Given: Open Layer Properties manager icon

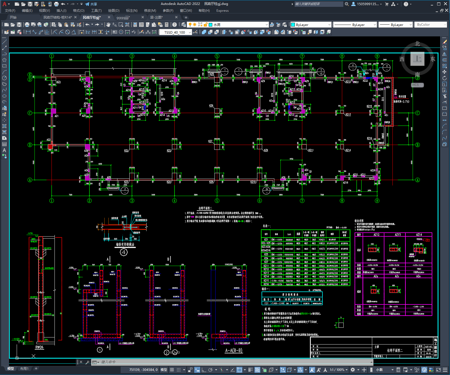Looking at the screenshot, I should (184, 25).
